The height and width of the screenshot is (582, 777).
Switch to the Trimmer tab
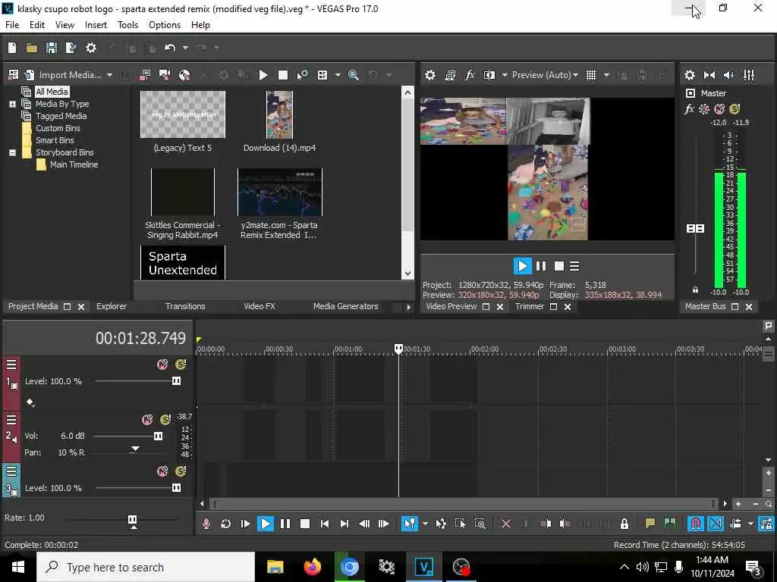[529, 306]
